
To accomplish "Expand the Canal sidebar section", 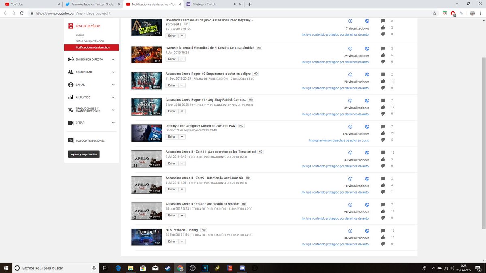I will (x=113, y=85).
